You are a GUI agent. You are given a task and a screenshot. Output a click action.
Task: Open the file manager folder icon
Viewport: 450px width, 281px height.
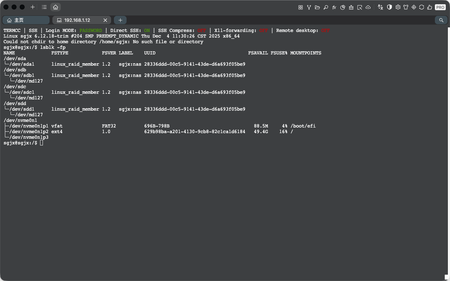click(x=317, y=7)
